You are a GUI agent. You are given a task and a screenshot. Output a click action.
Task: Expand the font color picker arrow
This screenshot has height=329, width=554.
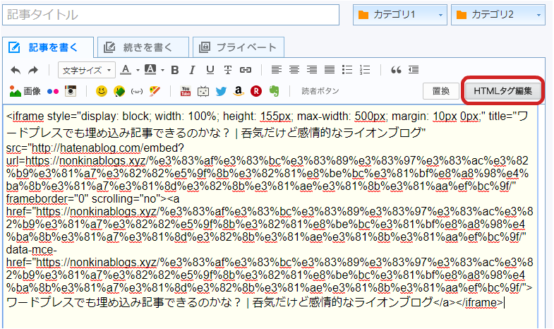click(x=138, y=70)
